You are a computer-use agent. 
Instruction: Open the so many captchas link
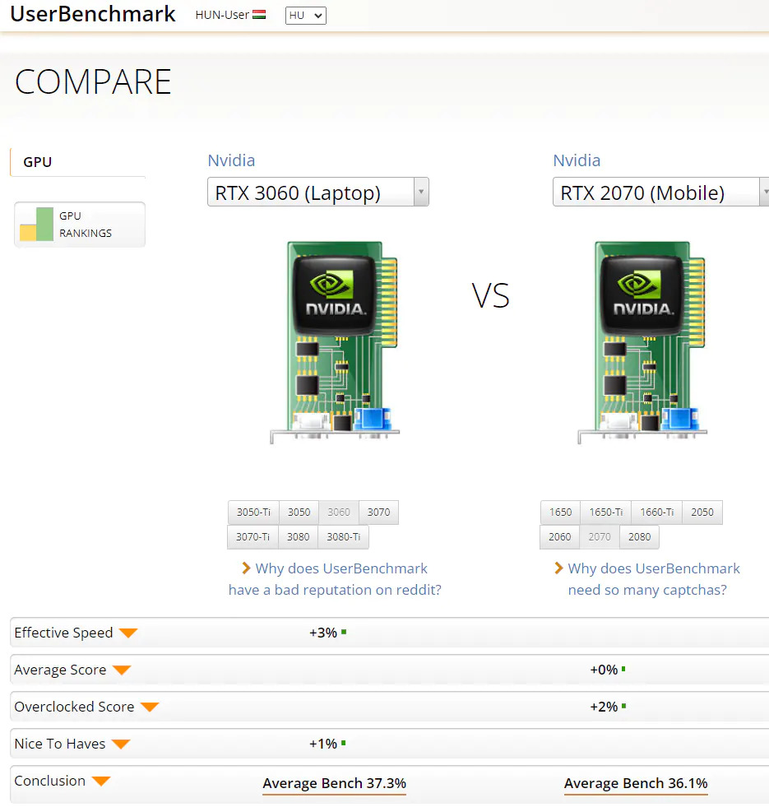(654, 579)
